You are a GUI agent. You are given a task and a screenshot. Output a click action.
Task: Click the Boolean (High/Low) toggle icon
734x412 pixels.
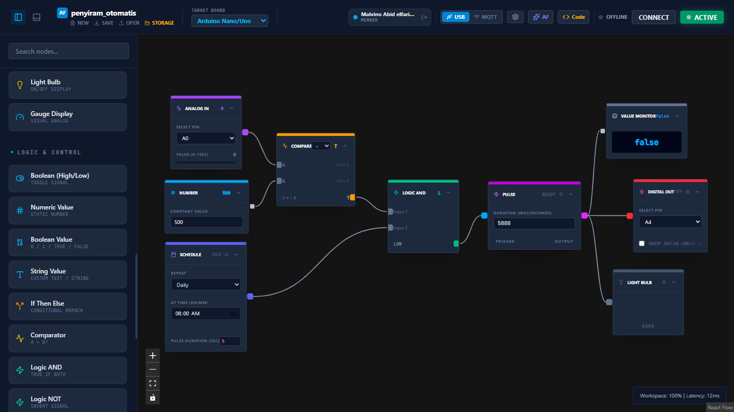click(20, 178)
